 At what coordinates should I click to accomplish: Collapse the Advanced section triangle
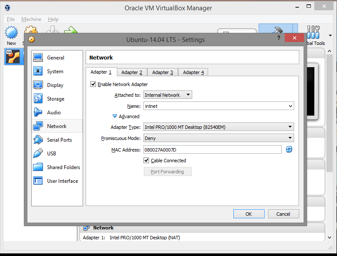click(115, 116)
